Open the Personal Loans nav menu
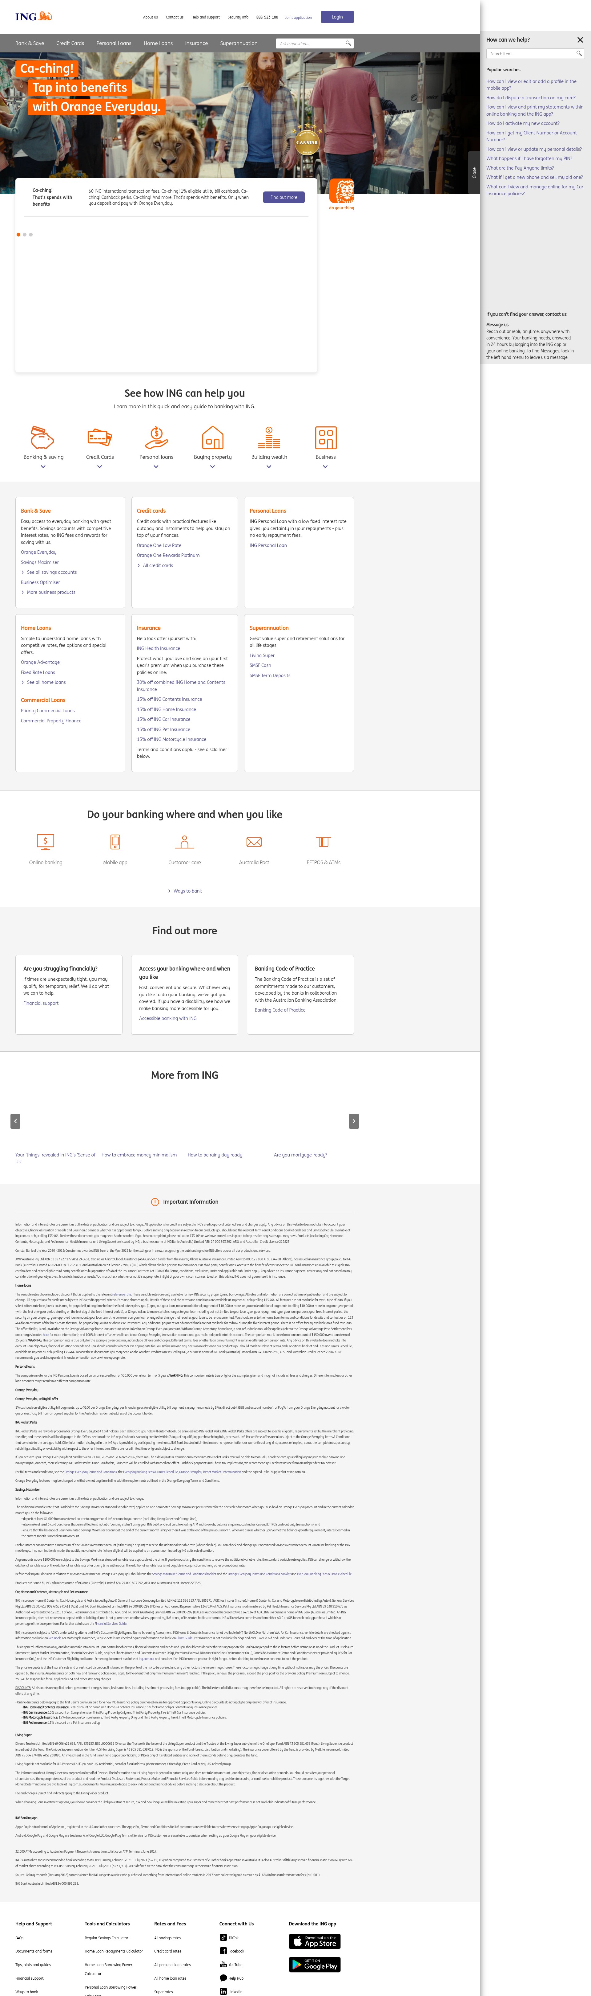This screenshot has height=1996, width=591. (114, 43)
